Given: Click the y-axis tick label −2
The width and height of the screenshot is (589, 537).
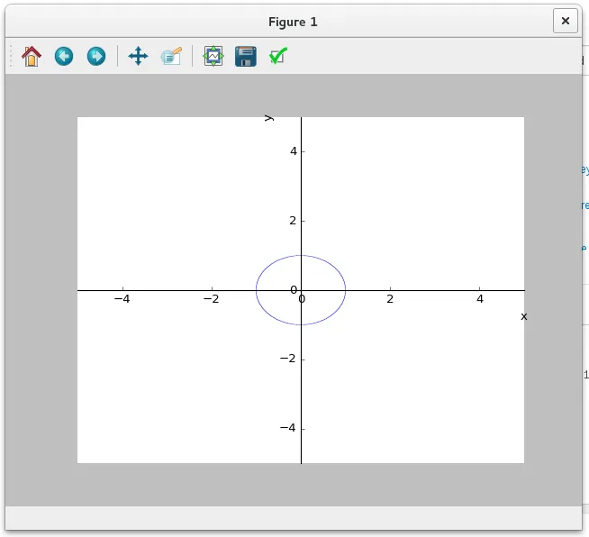Looking at the screenshot, I should coord(288,359).
